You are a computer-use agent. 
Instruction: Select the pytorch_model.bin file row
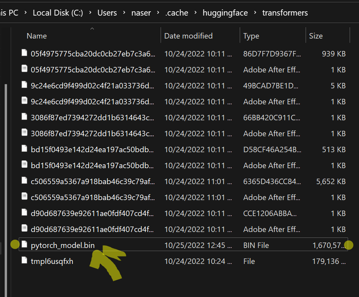pyautogui.click(x=117, y=245)
